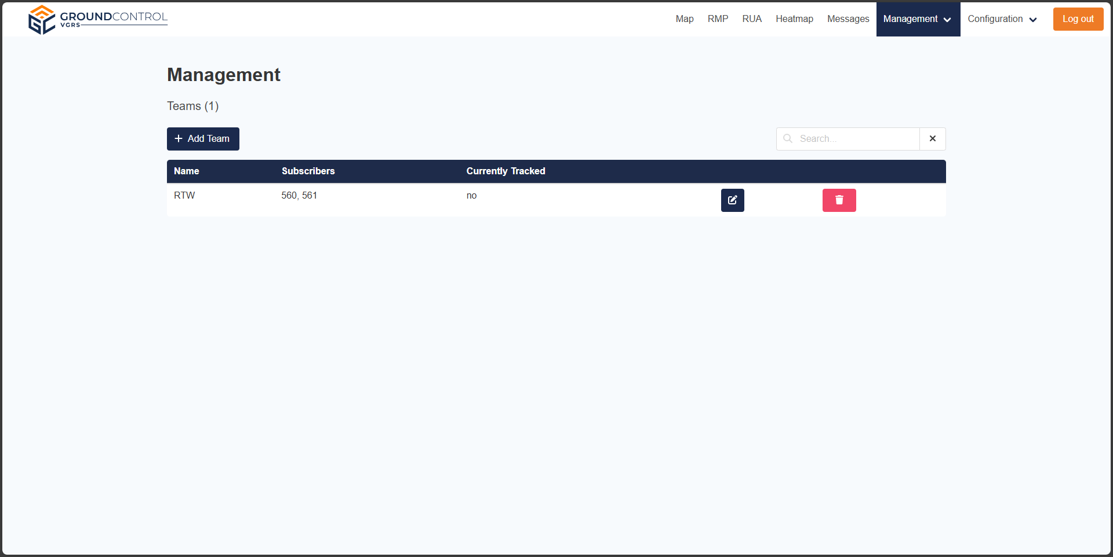Select the RTW team name cell
1113x557 pixels.
(x=184, y=196)
